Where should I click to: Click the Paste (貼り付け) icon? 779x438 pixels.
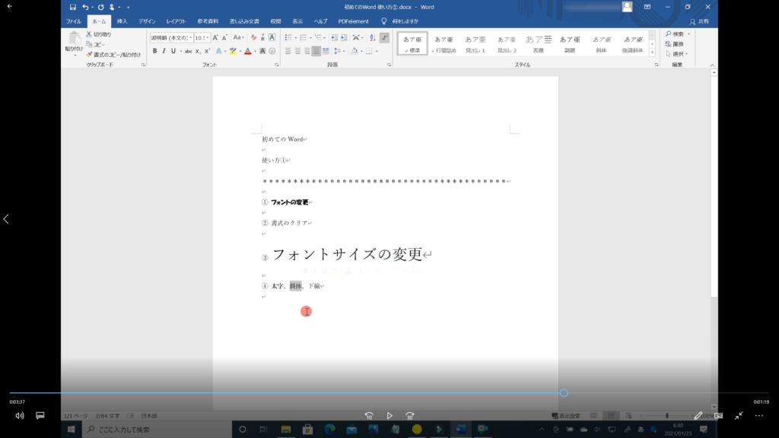coord(74,39)
